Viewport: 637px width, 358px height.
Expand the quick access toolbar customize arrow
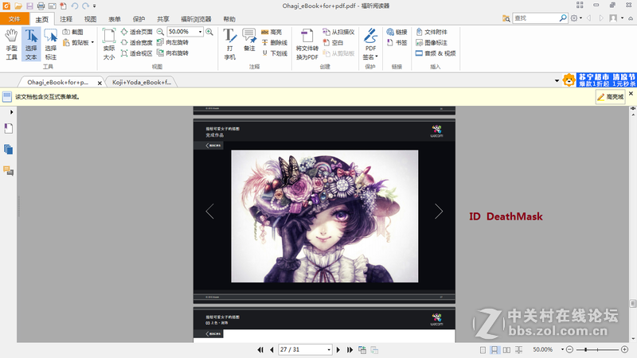(x=94, y=6)
